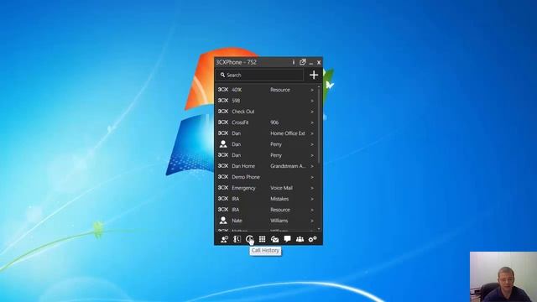Image resolution: width=537 pixels, height=302 pixels.
Task: Select the '401K' contact name
Action: pos(237,90)
